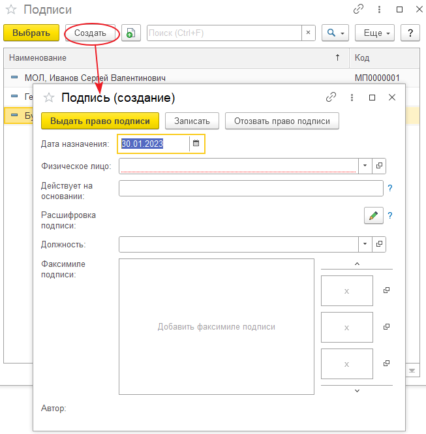Expand the Должность dropdown list
Screen dimensions: 426x434
point(365,244)
